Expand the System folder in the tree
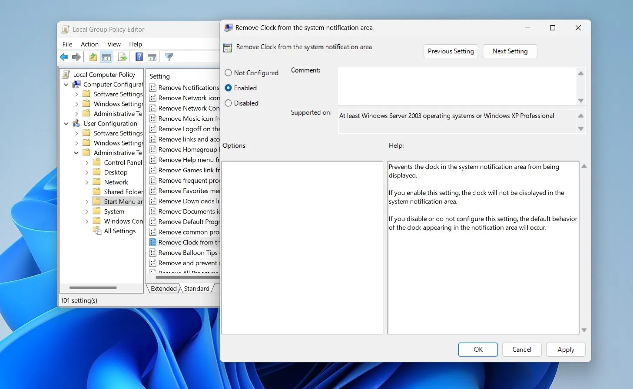The image size is (633, 389). 87,211
